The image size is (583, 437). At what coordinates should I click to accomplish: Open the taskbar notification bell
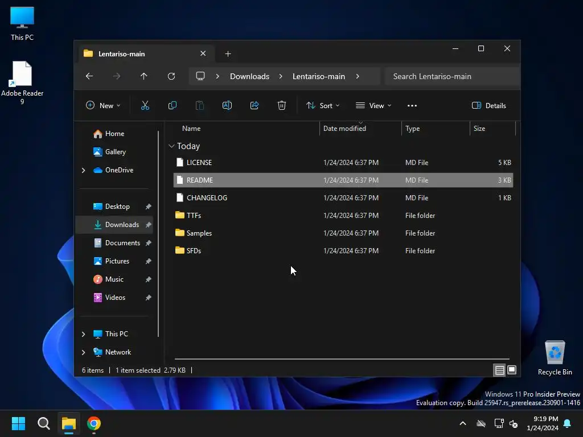pos(567,423)
